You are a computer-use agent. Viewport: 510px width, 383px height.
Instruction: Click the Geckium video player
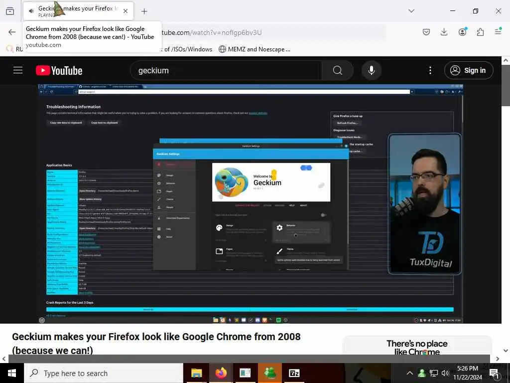point(251,204)
